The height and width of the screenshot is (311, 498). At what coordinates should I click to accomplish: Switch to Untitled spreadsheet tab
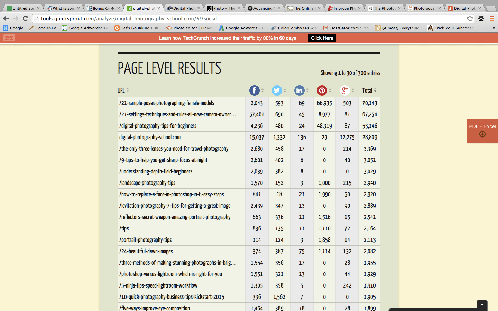tap(23, 8)
